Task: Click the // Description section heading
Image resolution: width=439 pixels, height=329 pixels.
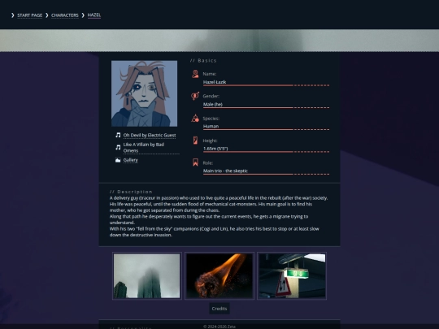Action: (131, 192)
